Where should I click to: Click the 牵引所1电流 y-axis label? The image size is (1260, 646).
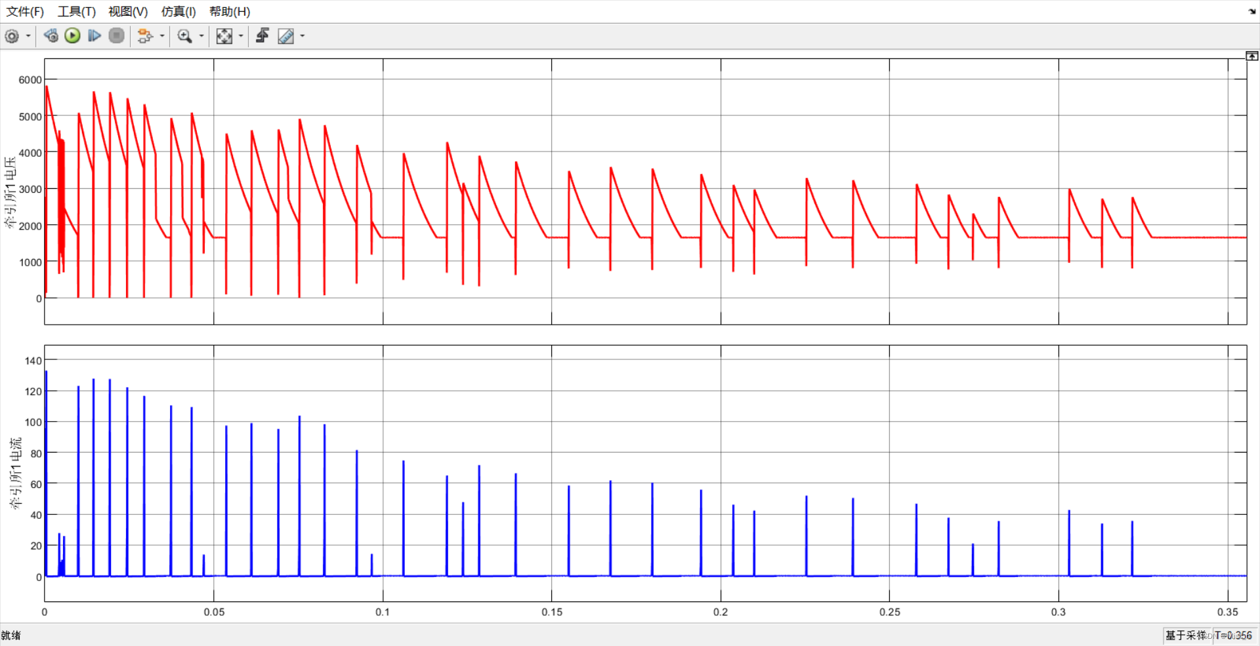pyautogui.click(x=15, y=474)
